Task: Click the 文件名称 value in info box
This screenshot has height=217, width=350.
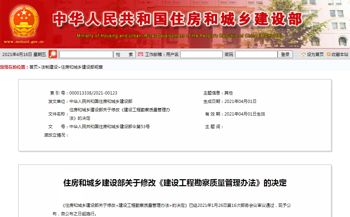Action: 120,114
